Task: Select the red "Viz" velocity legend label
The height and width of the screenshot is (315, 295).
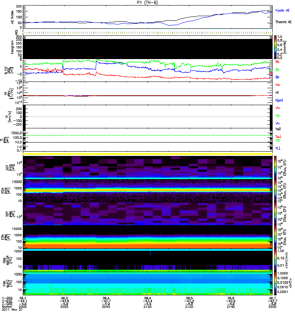Action: (x=278, y=108)
